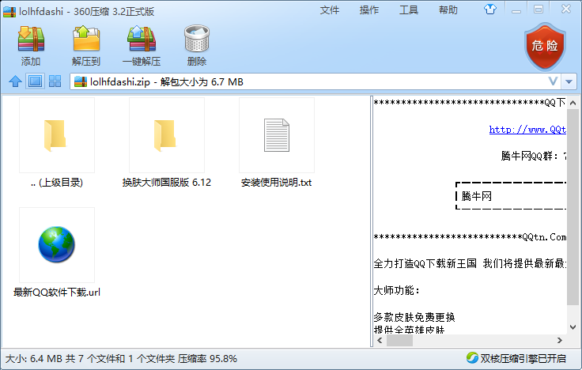Select the .. (上级目录) parent folder
Screen dimensions: 582x370
point(57,143)
